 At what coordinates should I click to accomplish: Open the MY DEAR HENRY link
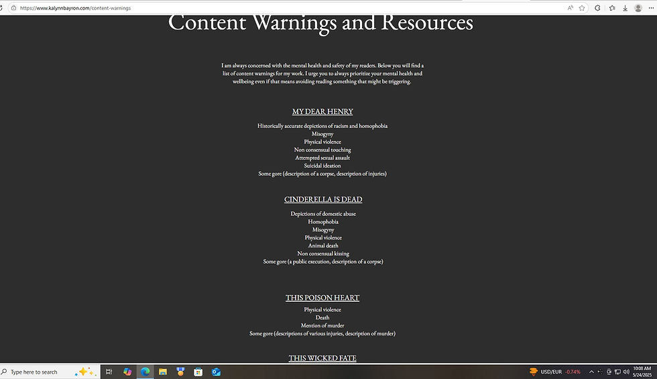(x=322, y=111)
